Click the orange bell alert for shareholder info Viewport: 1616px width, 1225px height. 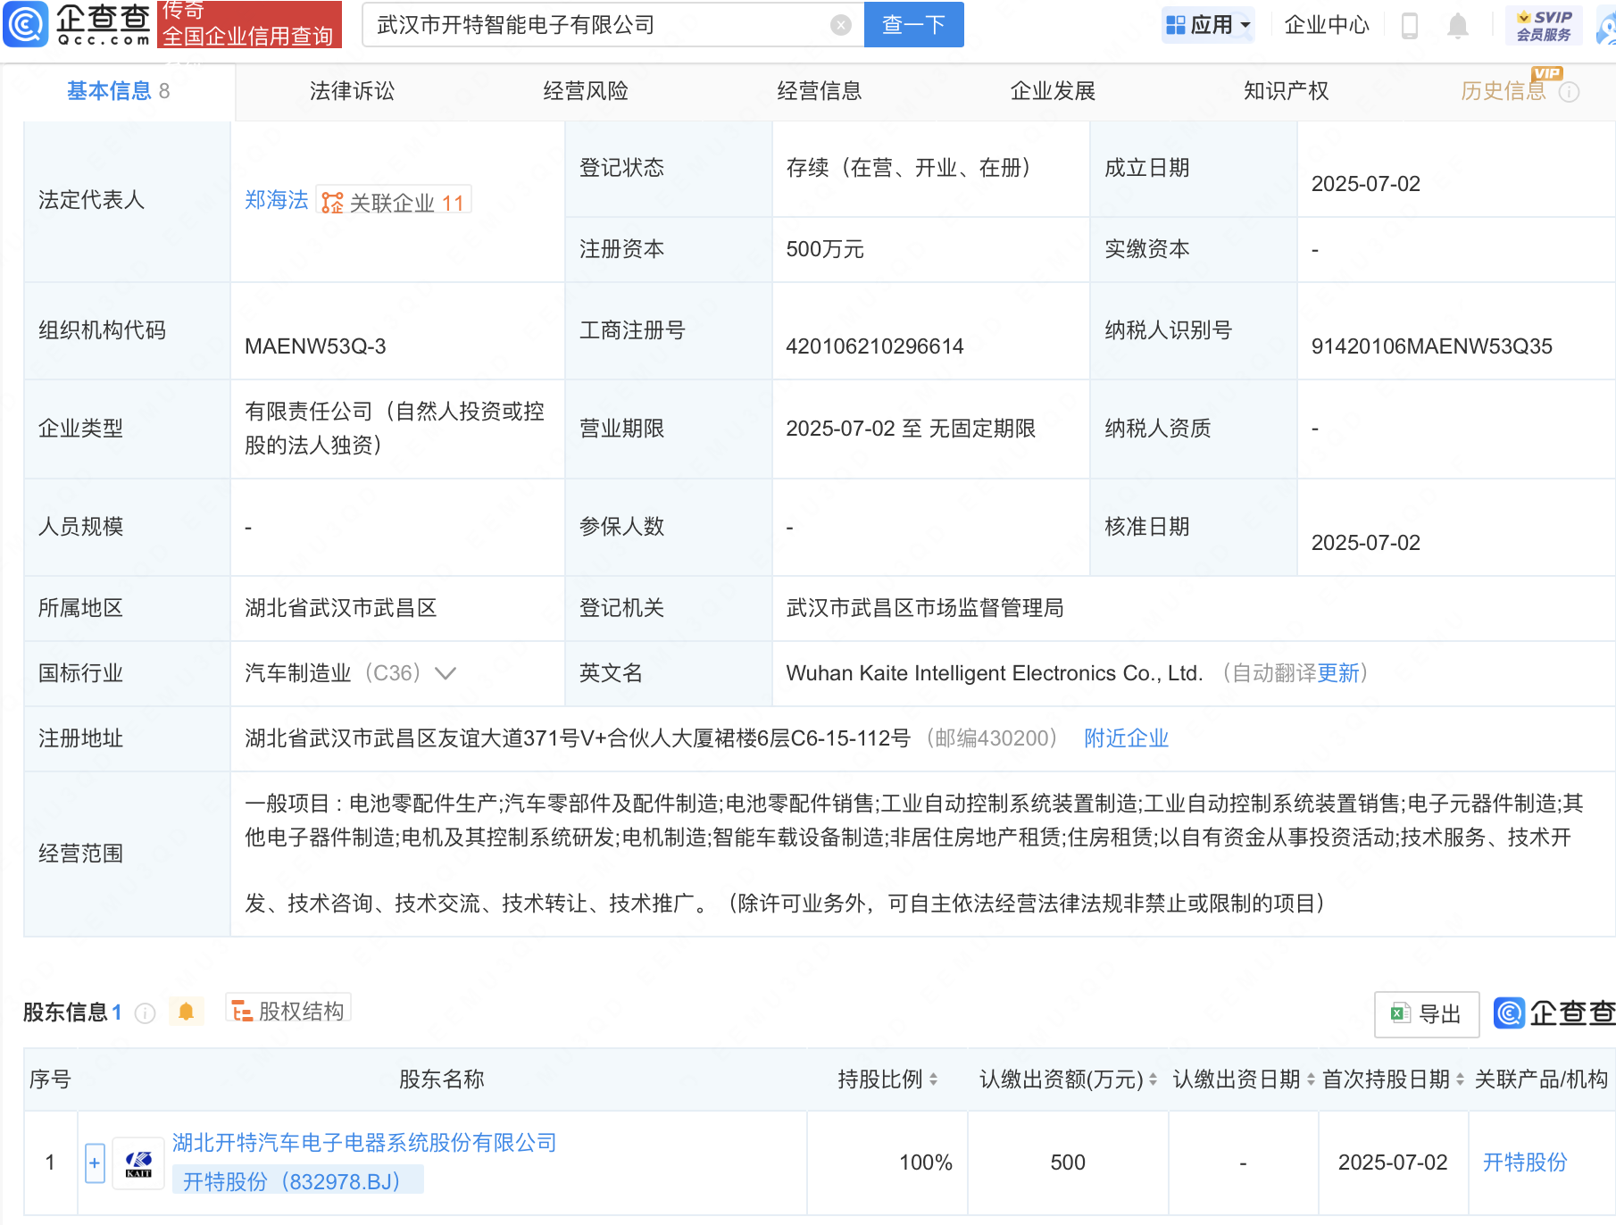(x=186, y=1012)
